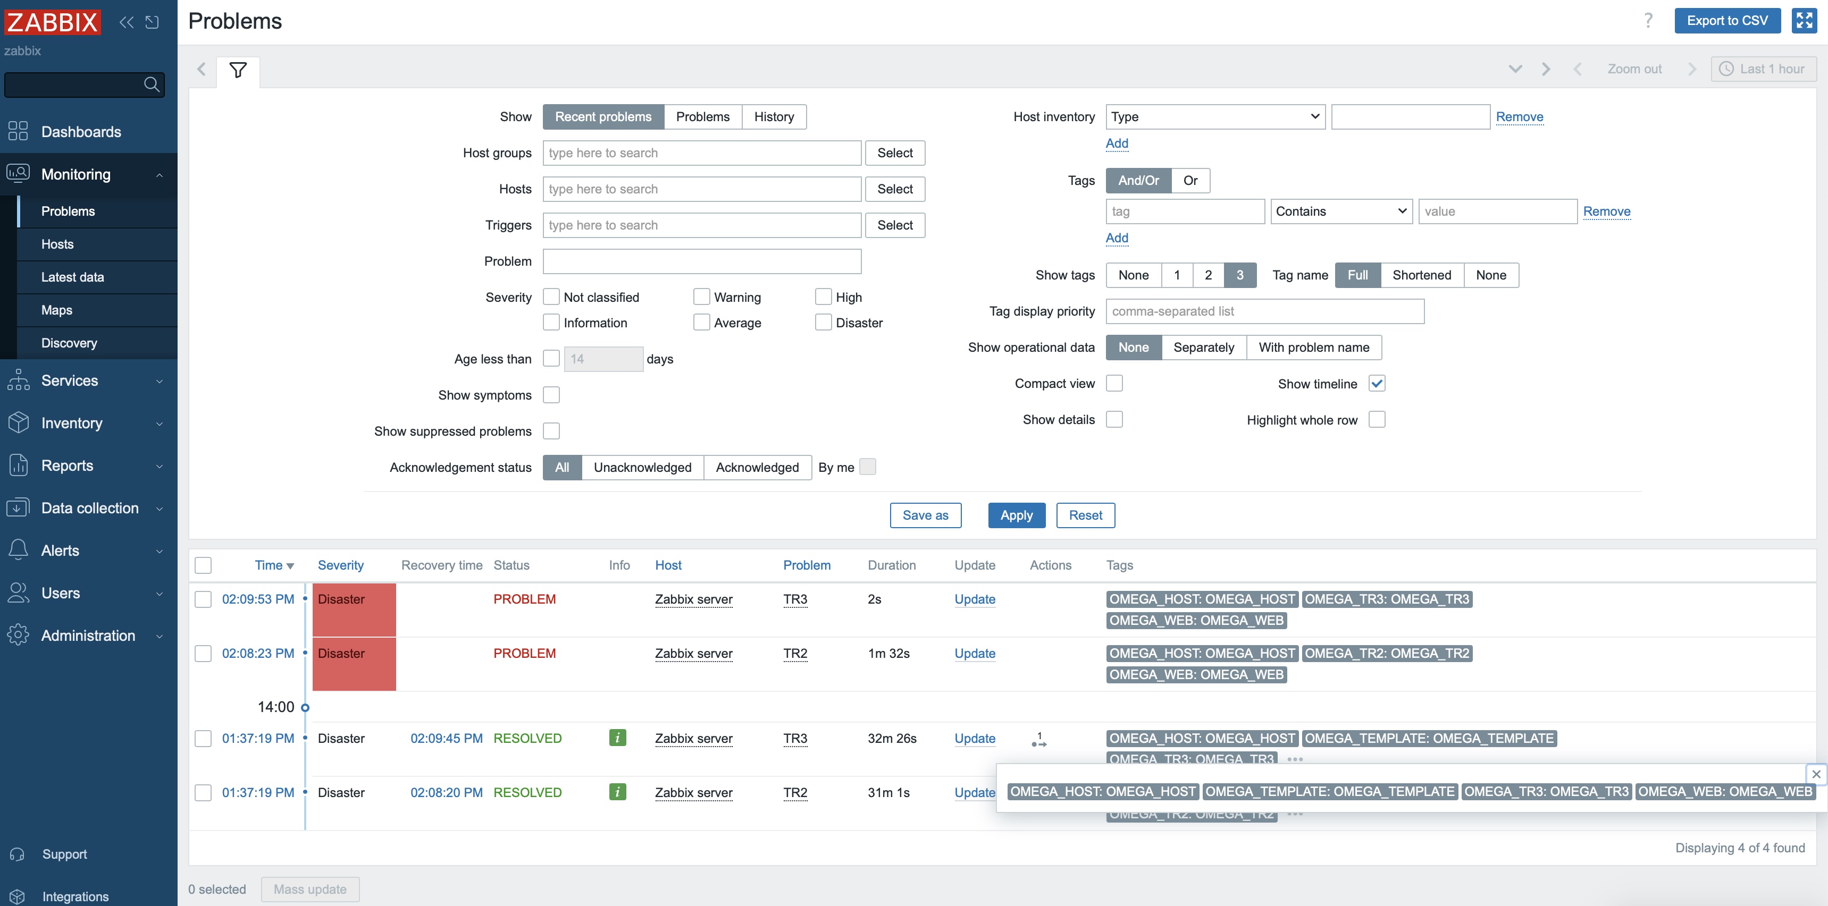Click the filter funnel icon tab
Image resolution: width=1828 pixels, height=906 pixels.
pyautogui.click(x=238, y=70)
